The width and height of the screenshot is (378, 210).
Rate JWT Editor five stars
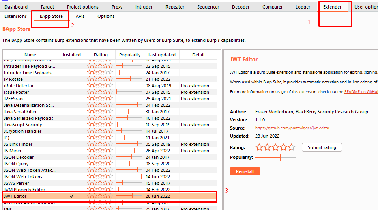[x=292, y=147]
